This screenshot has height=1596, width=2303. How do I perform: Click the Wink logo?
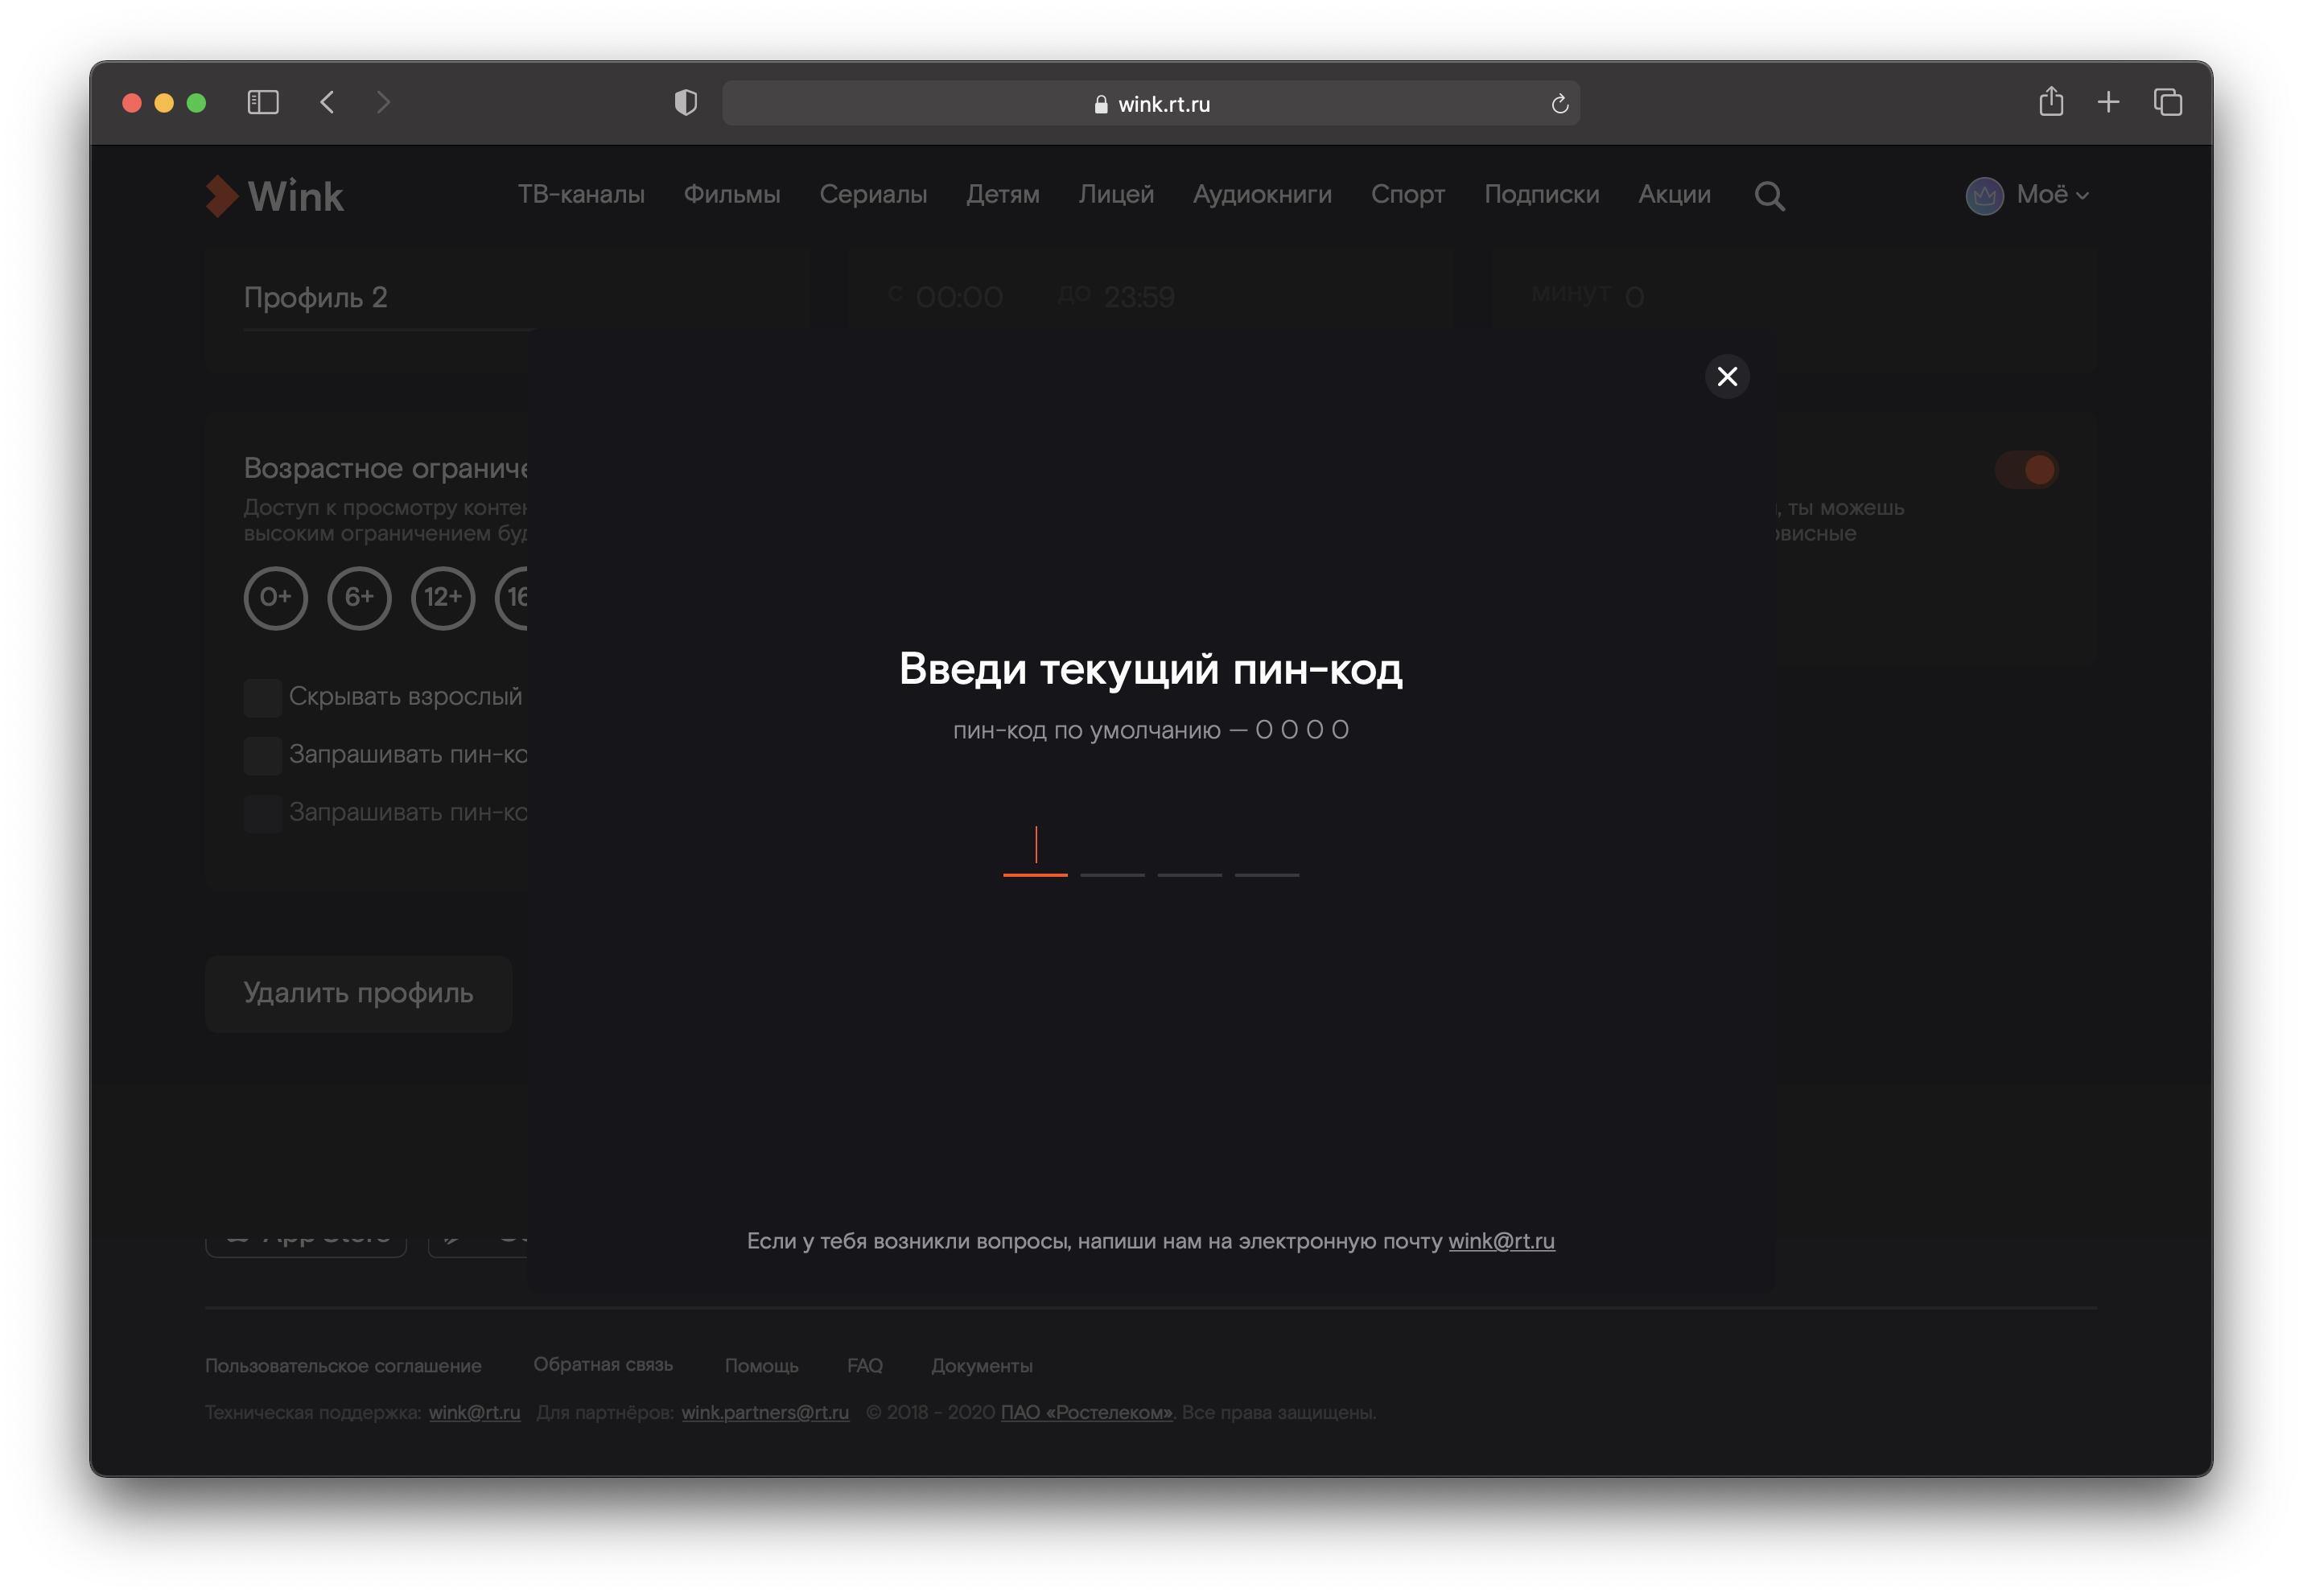click(274, 196)
